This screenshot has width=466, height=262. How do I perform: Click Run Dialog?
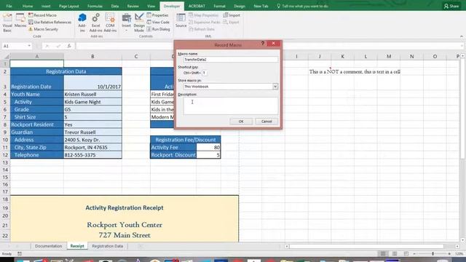click(159, 29)
